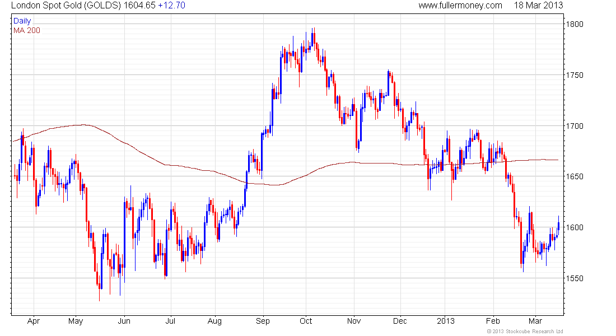
Task: Click the Apr month axis label
Action: (34, 321)
